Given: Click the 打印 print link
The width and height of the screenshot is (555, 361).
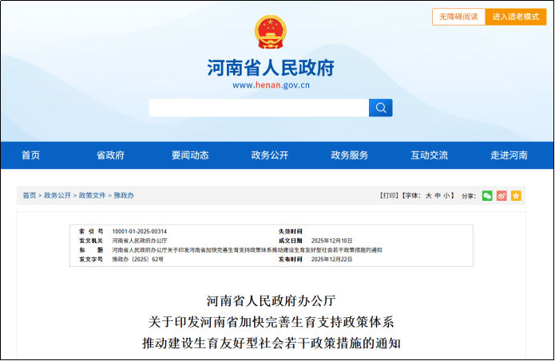Looking at the screenshot, I should (x=389, y=195).
